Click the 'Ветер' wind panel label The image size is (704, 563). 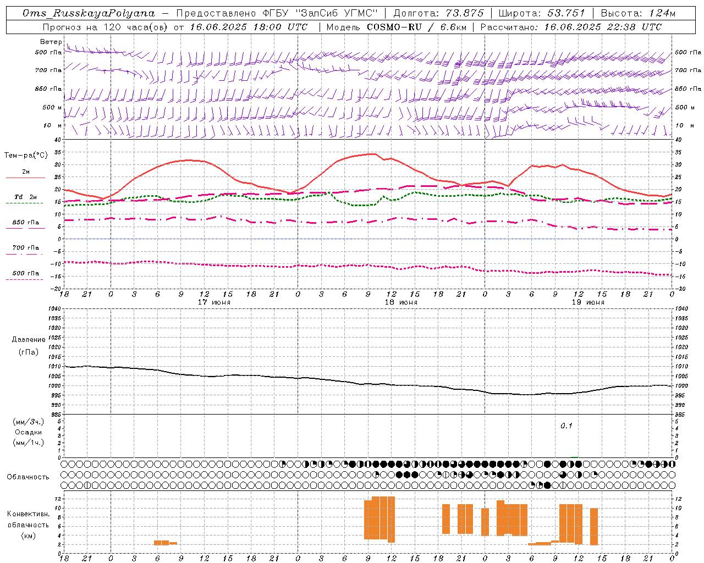tap(51, 42)
